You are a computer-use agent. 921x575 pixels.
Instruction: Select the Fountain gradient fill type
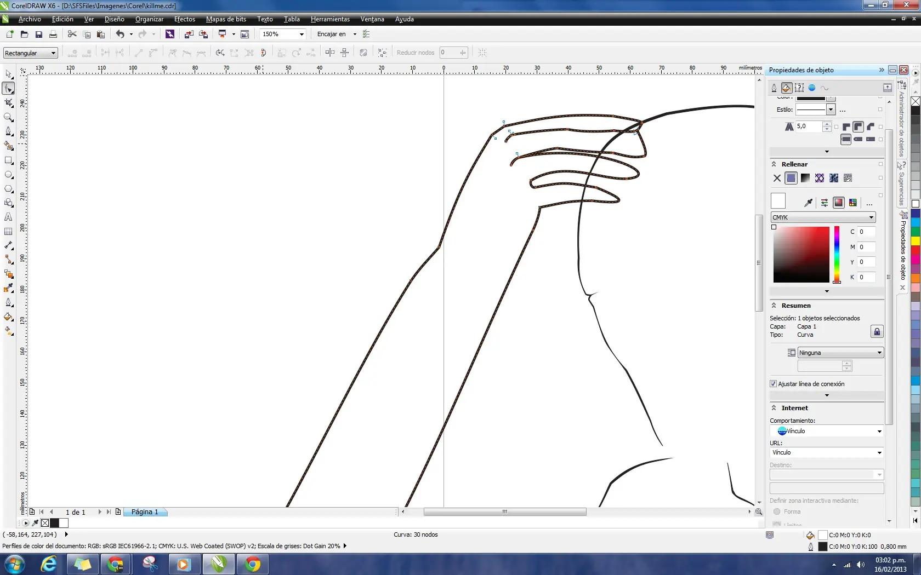point(805,178)
